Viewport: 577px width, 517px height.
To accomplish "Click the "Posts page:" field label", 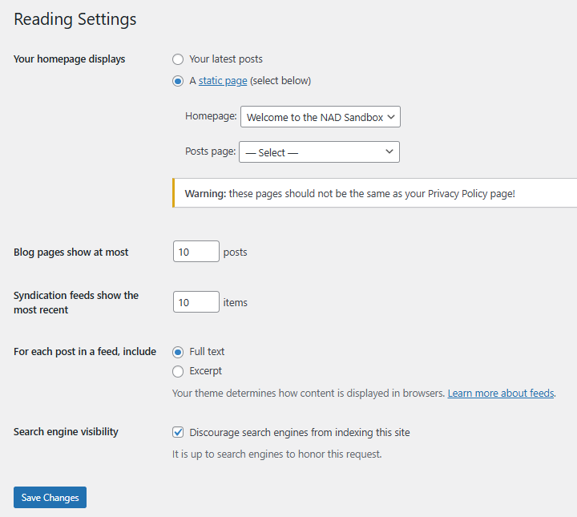I will 210,151.
